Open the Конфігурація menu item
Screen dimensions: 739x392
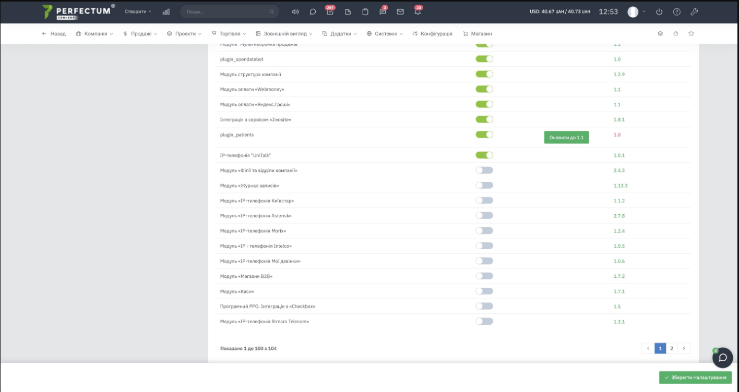432,33
